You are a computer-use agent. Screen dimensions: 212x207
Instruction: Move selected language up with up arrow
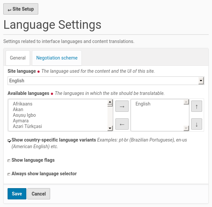(197, 106)
